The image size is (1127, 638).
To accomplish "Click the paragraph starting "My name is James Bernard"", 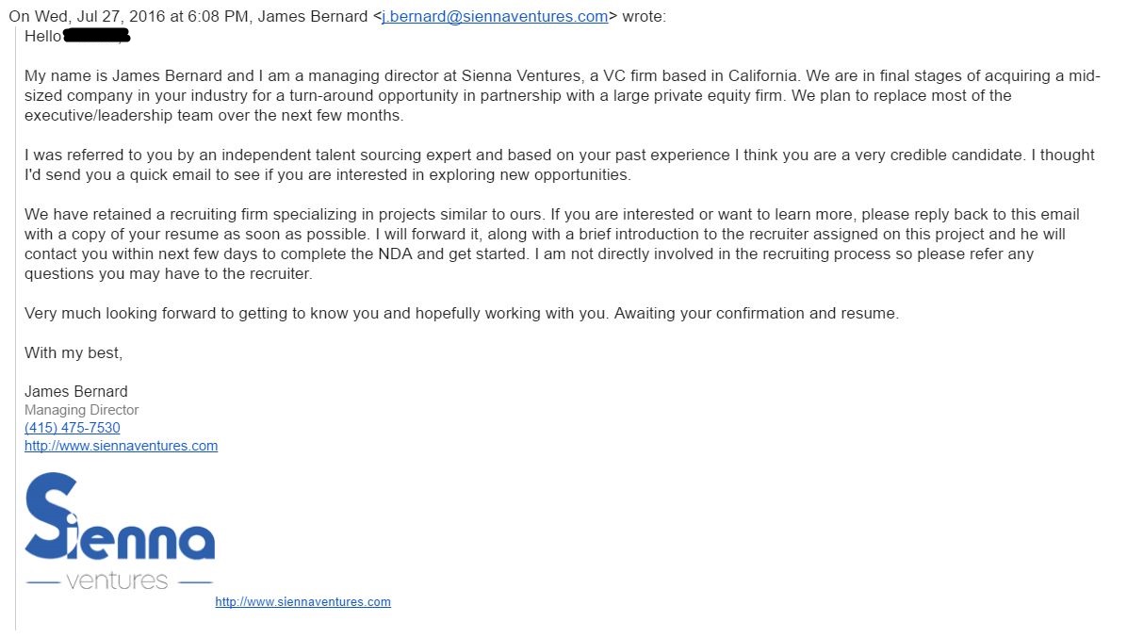I will pos(562,96).
